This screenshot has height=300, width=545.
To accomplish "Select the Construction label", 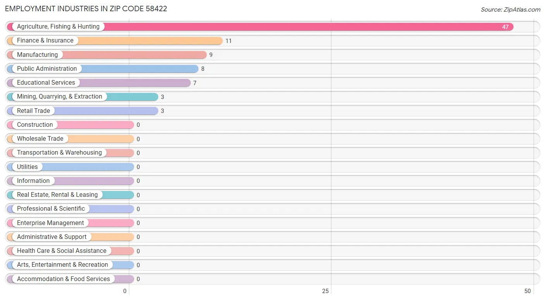I will (x=35, y=124).
